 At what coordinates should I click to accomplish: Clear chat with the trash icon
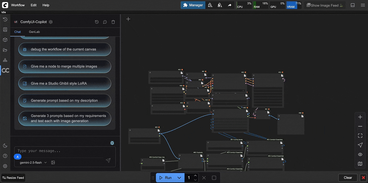click(x=113, y=22)
